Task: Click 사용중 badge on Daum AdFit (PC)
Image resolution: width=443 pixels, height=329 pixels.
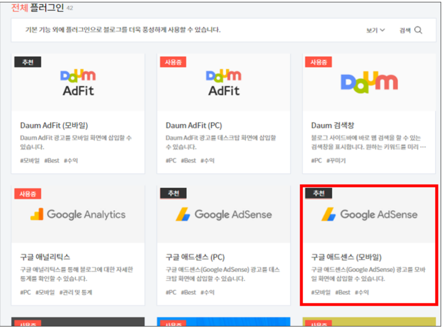Action: click(173, 62)
